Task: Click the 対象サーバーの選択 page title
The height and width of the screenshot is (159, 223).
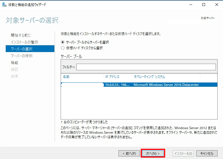Action: click(32, 20)
